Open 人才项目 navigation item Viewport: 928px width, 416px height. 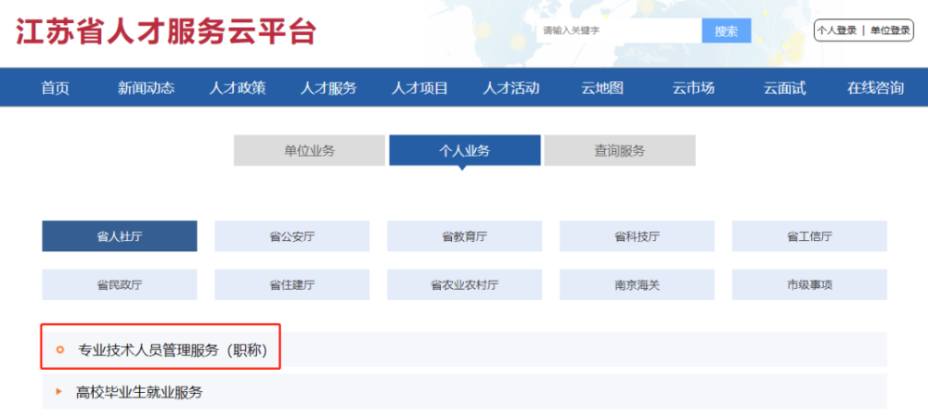coord(419,88)
